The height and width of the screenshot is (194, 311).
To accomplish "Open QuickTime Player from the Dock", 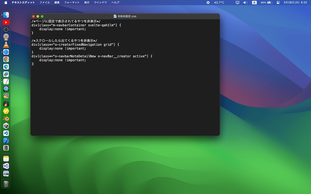I will click(x=6, y=89).
